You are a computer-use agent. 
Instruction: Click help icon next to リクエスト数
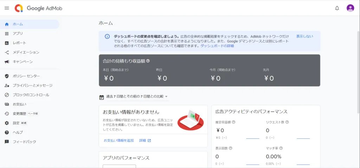click(x=287, y=122)
